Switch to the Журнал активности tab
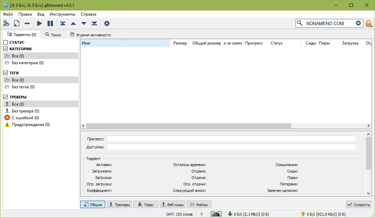Screen dimensions: 375x218 [x=90, y=35]
